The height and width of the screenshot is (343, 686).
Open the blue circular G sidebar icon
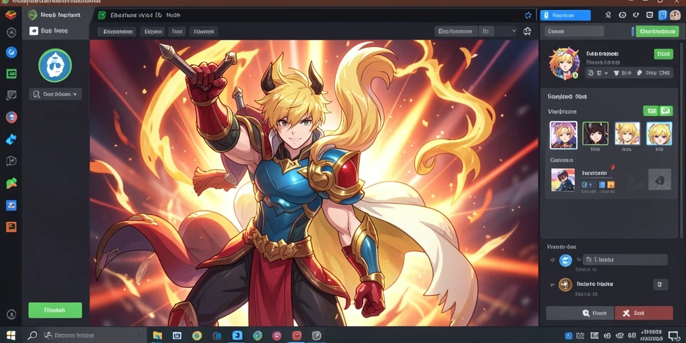pos(11,52)
